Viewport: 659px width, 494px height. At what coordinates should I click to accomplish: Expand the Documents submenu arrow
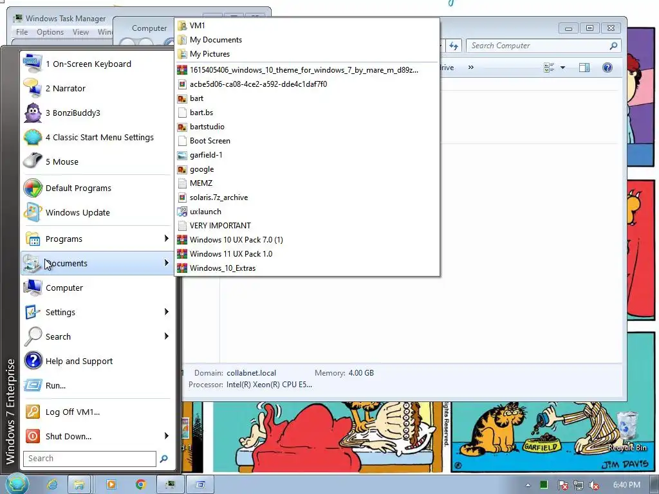167,263
